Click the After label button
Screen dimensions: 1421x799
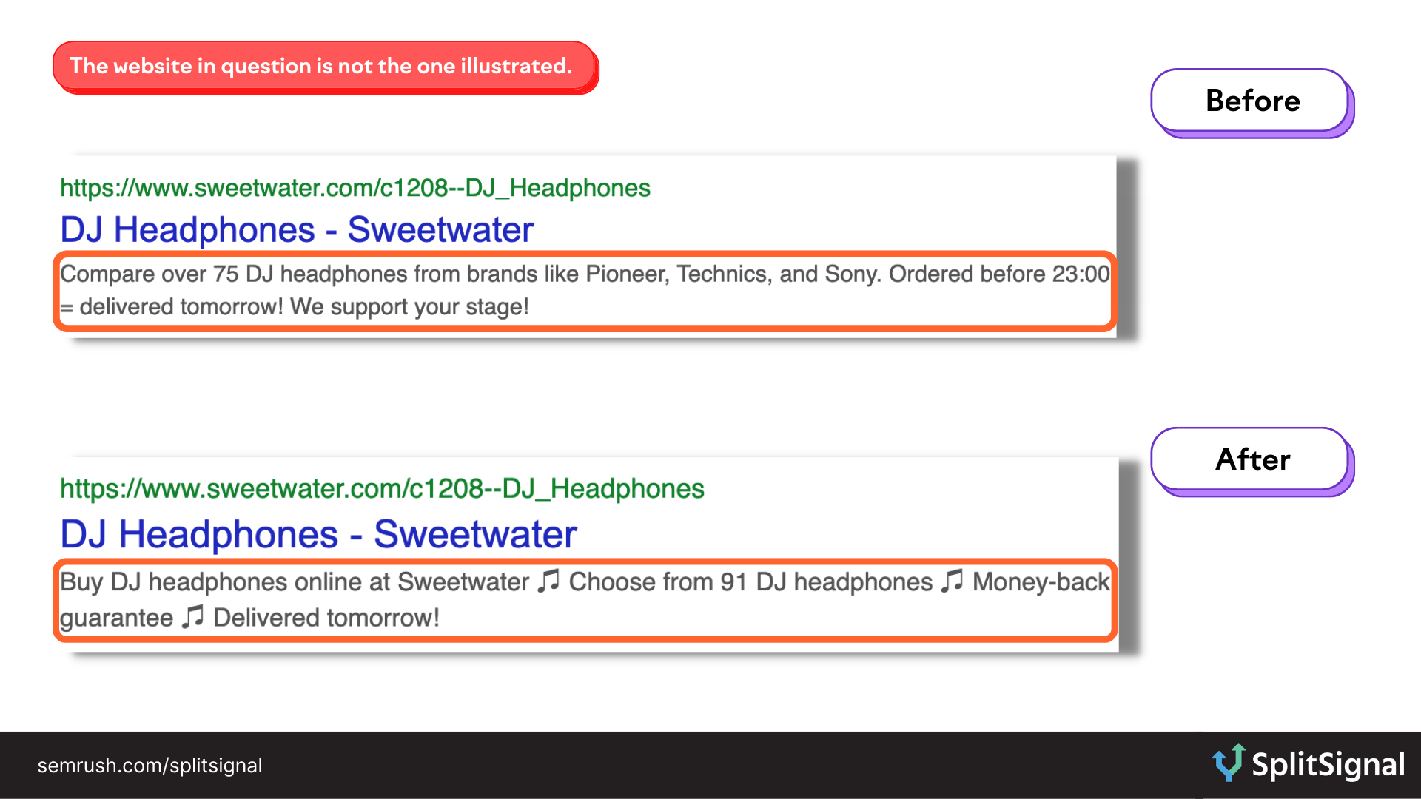click(x=1251, y=459)
